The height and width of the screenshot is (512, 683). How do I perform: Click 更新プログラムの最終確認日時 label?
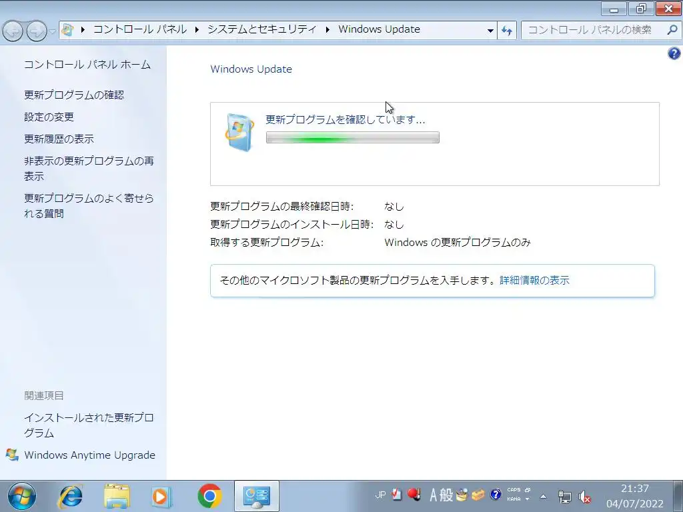pyautogui.click(x=282, y=207)
